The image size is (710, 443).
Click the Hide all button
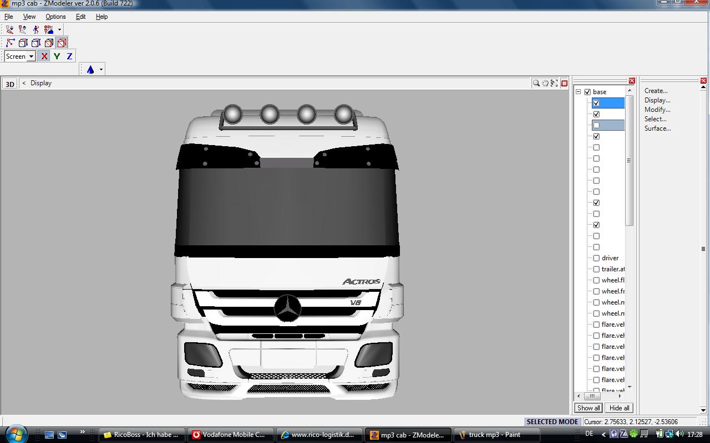619,408
